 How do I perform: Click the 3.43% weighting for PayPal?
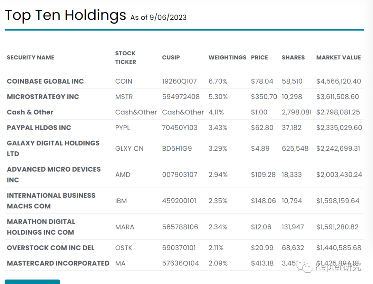218,128
